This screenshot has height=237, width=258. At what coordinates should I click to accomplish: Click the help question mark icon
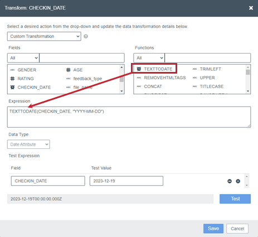point(86,36)
